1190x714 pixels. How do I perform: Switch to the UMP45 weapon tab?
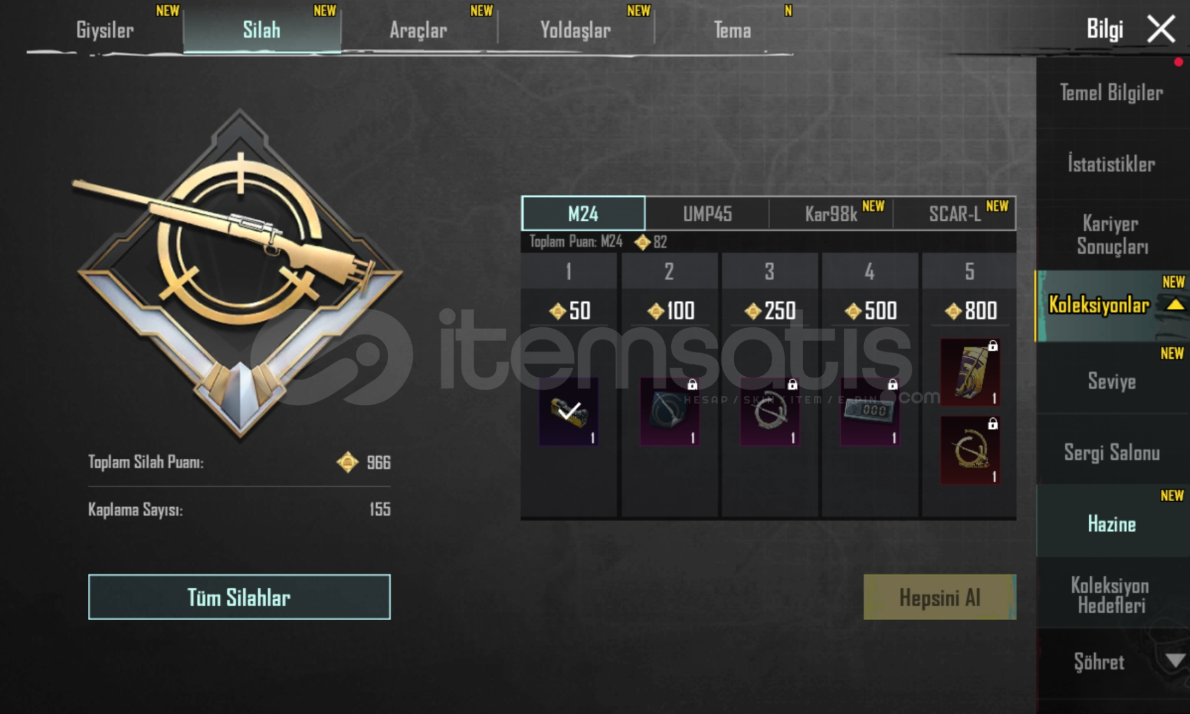pyautogui.click(x=707, y=214)
